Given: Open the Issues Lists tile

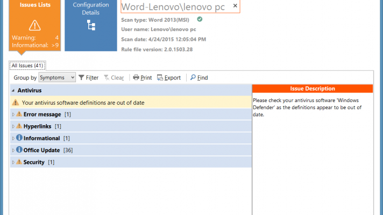Looking at the screenshot, I should coord(34,25).
